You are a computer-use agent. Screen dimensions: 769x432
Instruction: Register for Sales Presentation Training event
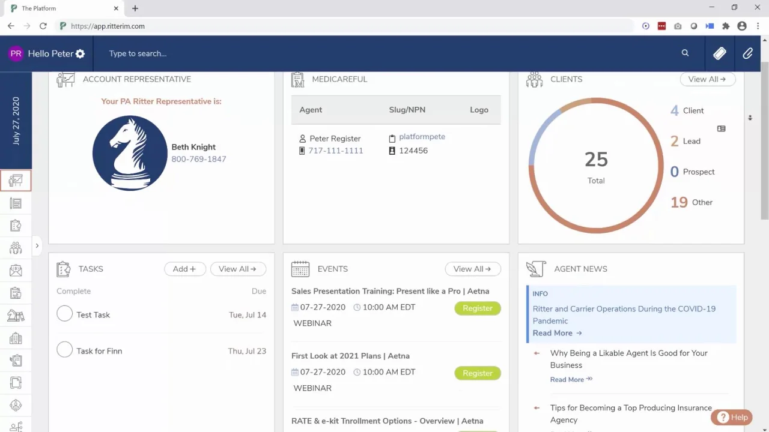click(478, 308)
